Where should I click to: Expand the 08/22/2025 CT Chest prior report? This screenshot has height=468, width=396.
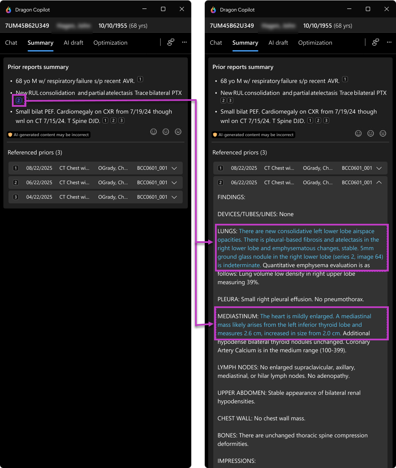174,168
